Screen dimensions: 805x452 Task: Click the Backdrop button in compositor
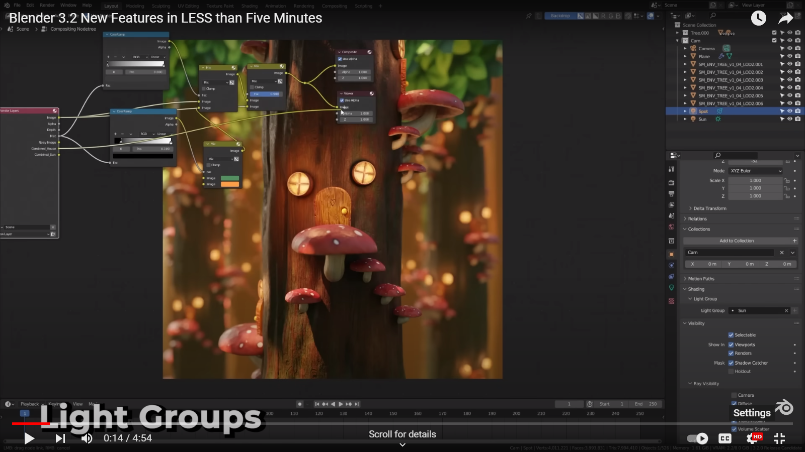[x=560, y=16]
